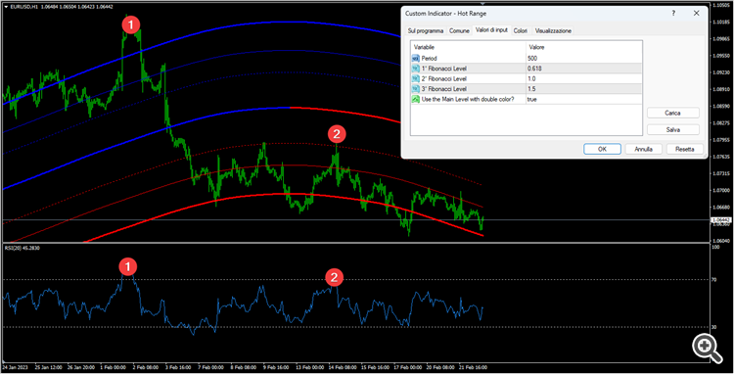Click the 3° Fibonacci Level row icon

coord(415,89)
